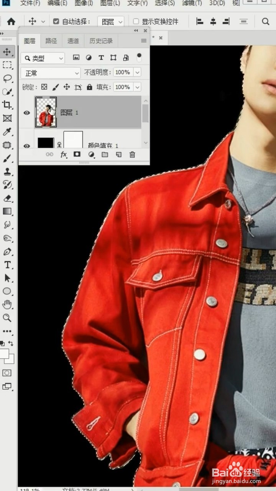Select the Hand tool
276x491 pixels.
tap(7, 305)
